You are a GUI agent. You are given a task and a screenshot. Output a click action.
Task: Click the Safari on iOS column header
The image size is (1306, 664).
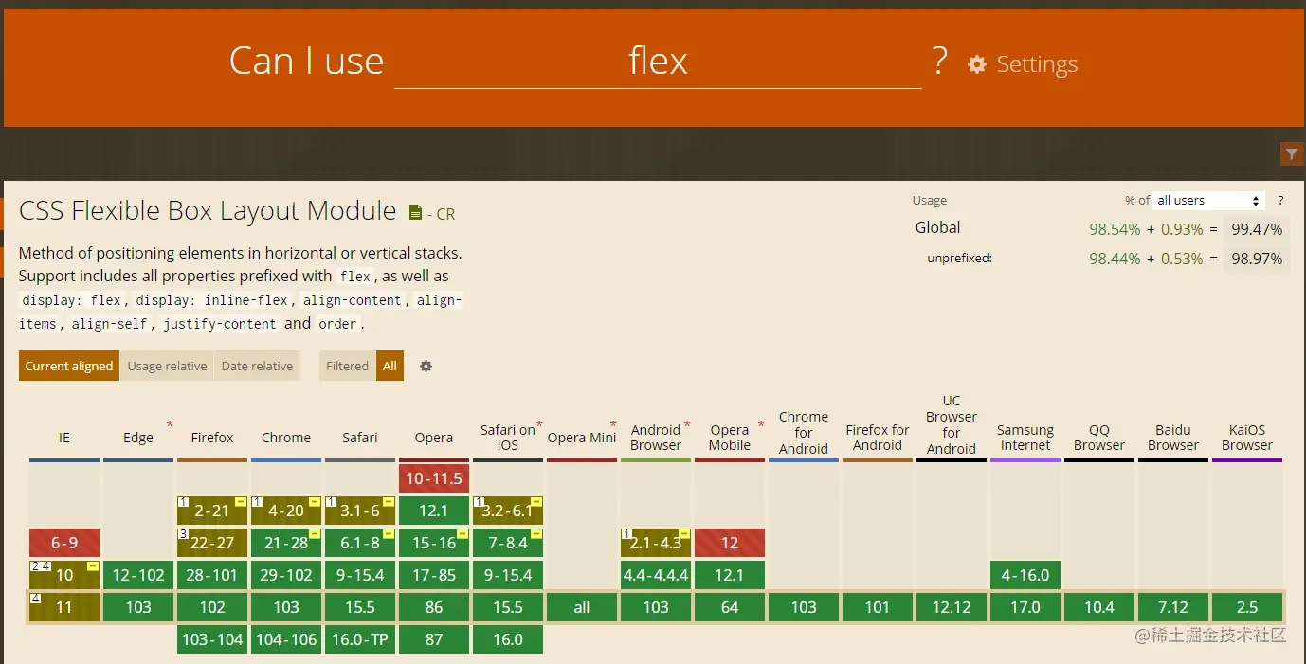click(x=508, y=438)
